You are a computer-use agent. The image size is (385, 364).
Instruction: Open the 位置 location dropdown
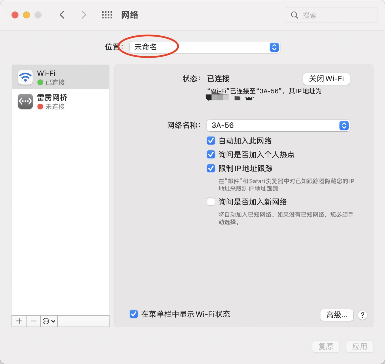point(205,47)
